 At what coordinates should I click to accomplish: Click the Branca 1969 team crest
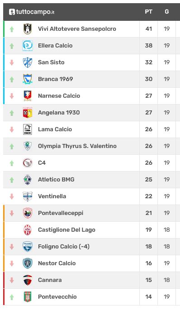(28, 79)
